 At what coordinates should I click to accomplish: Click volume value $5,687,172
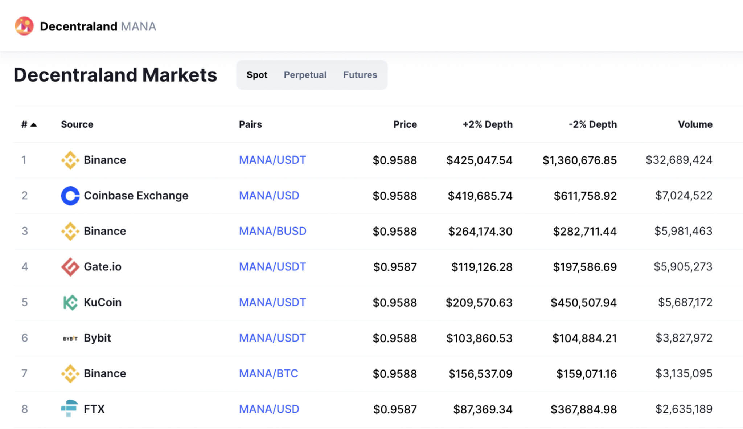pyautogui.click(x=685, y=302)
